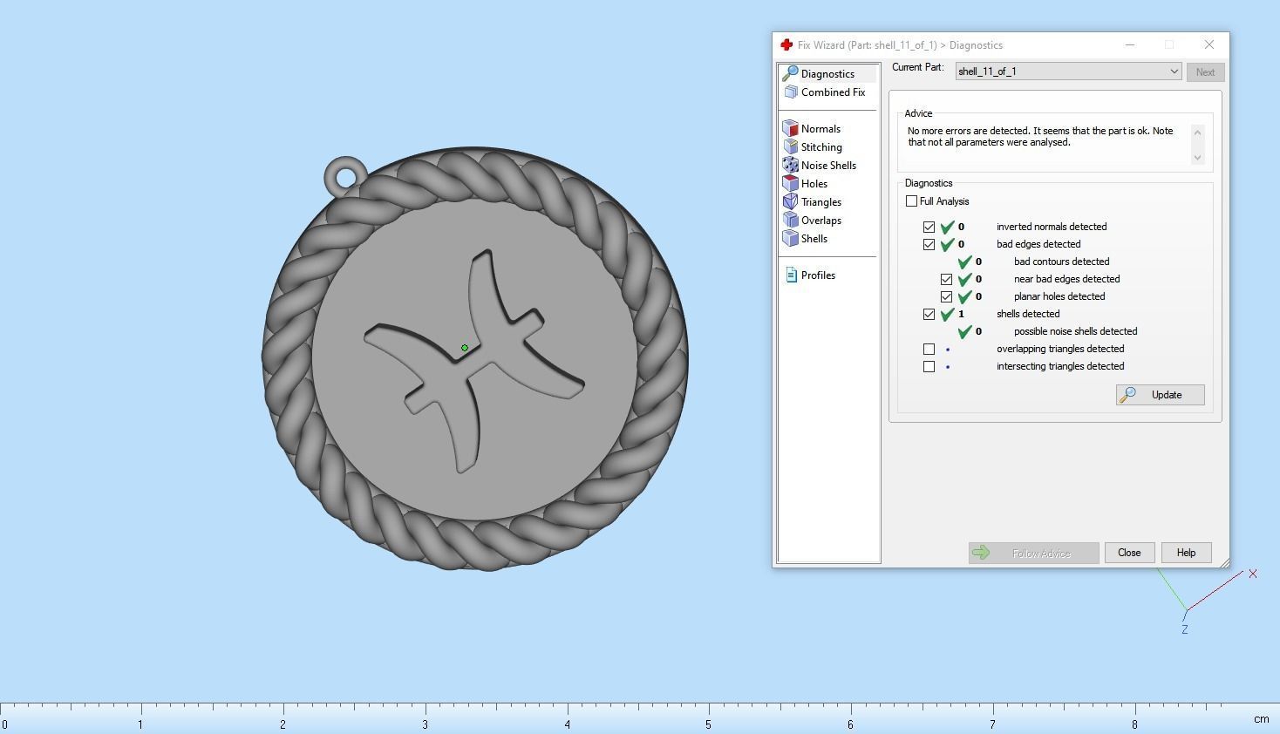Enable the Full Analysis checkbox
This screenshot has width=1280, height=734.
click(x=911, y=201)
